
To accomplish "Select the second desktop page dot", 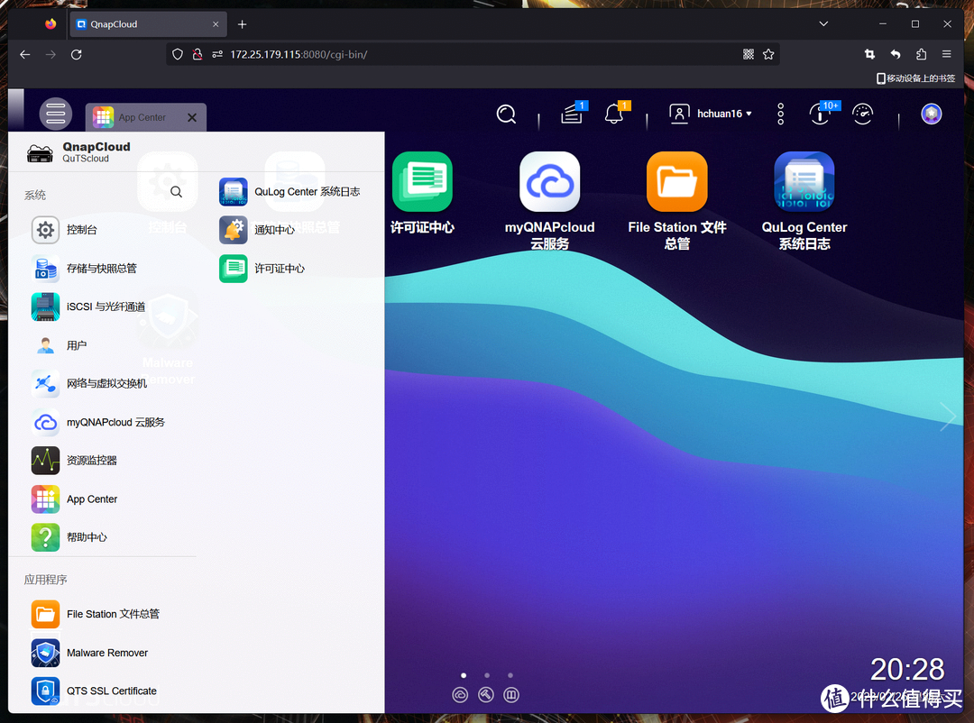I will [x=487, y=675].
